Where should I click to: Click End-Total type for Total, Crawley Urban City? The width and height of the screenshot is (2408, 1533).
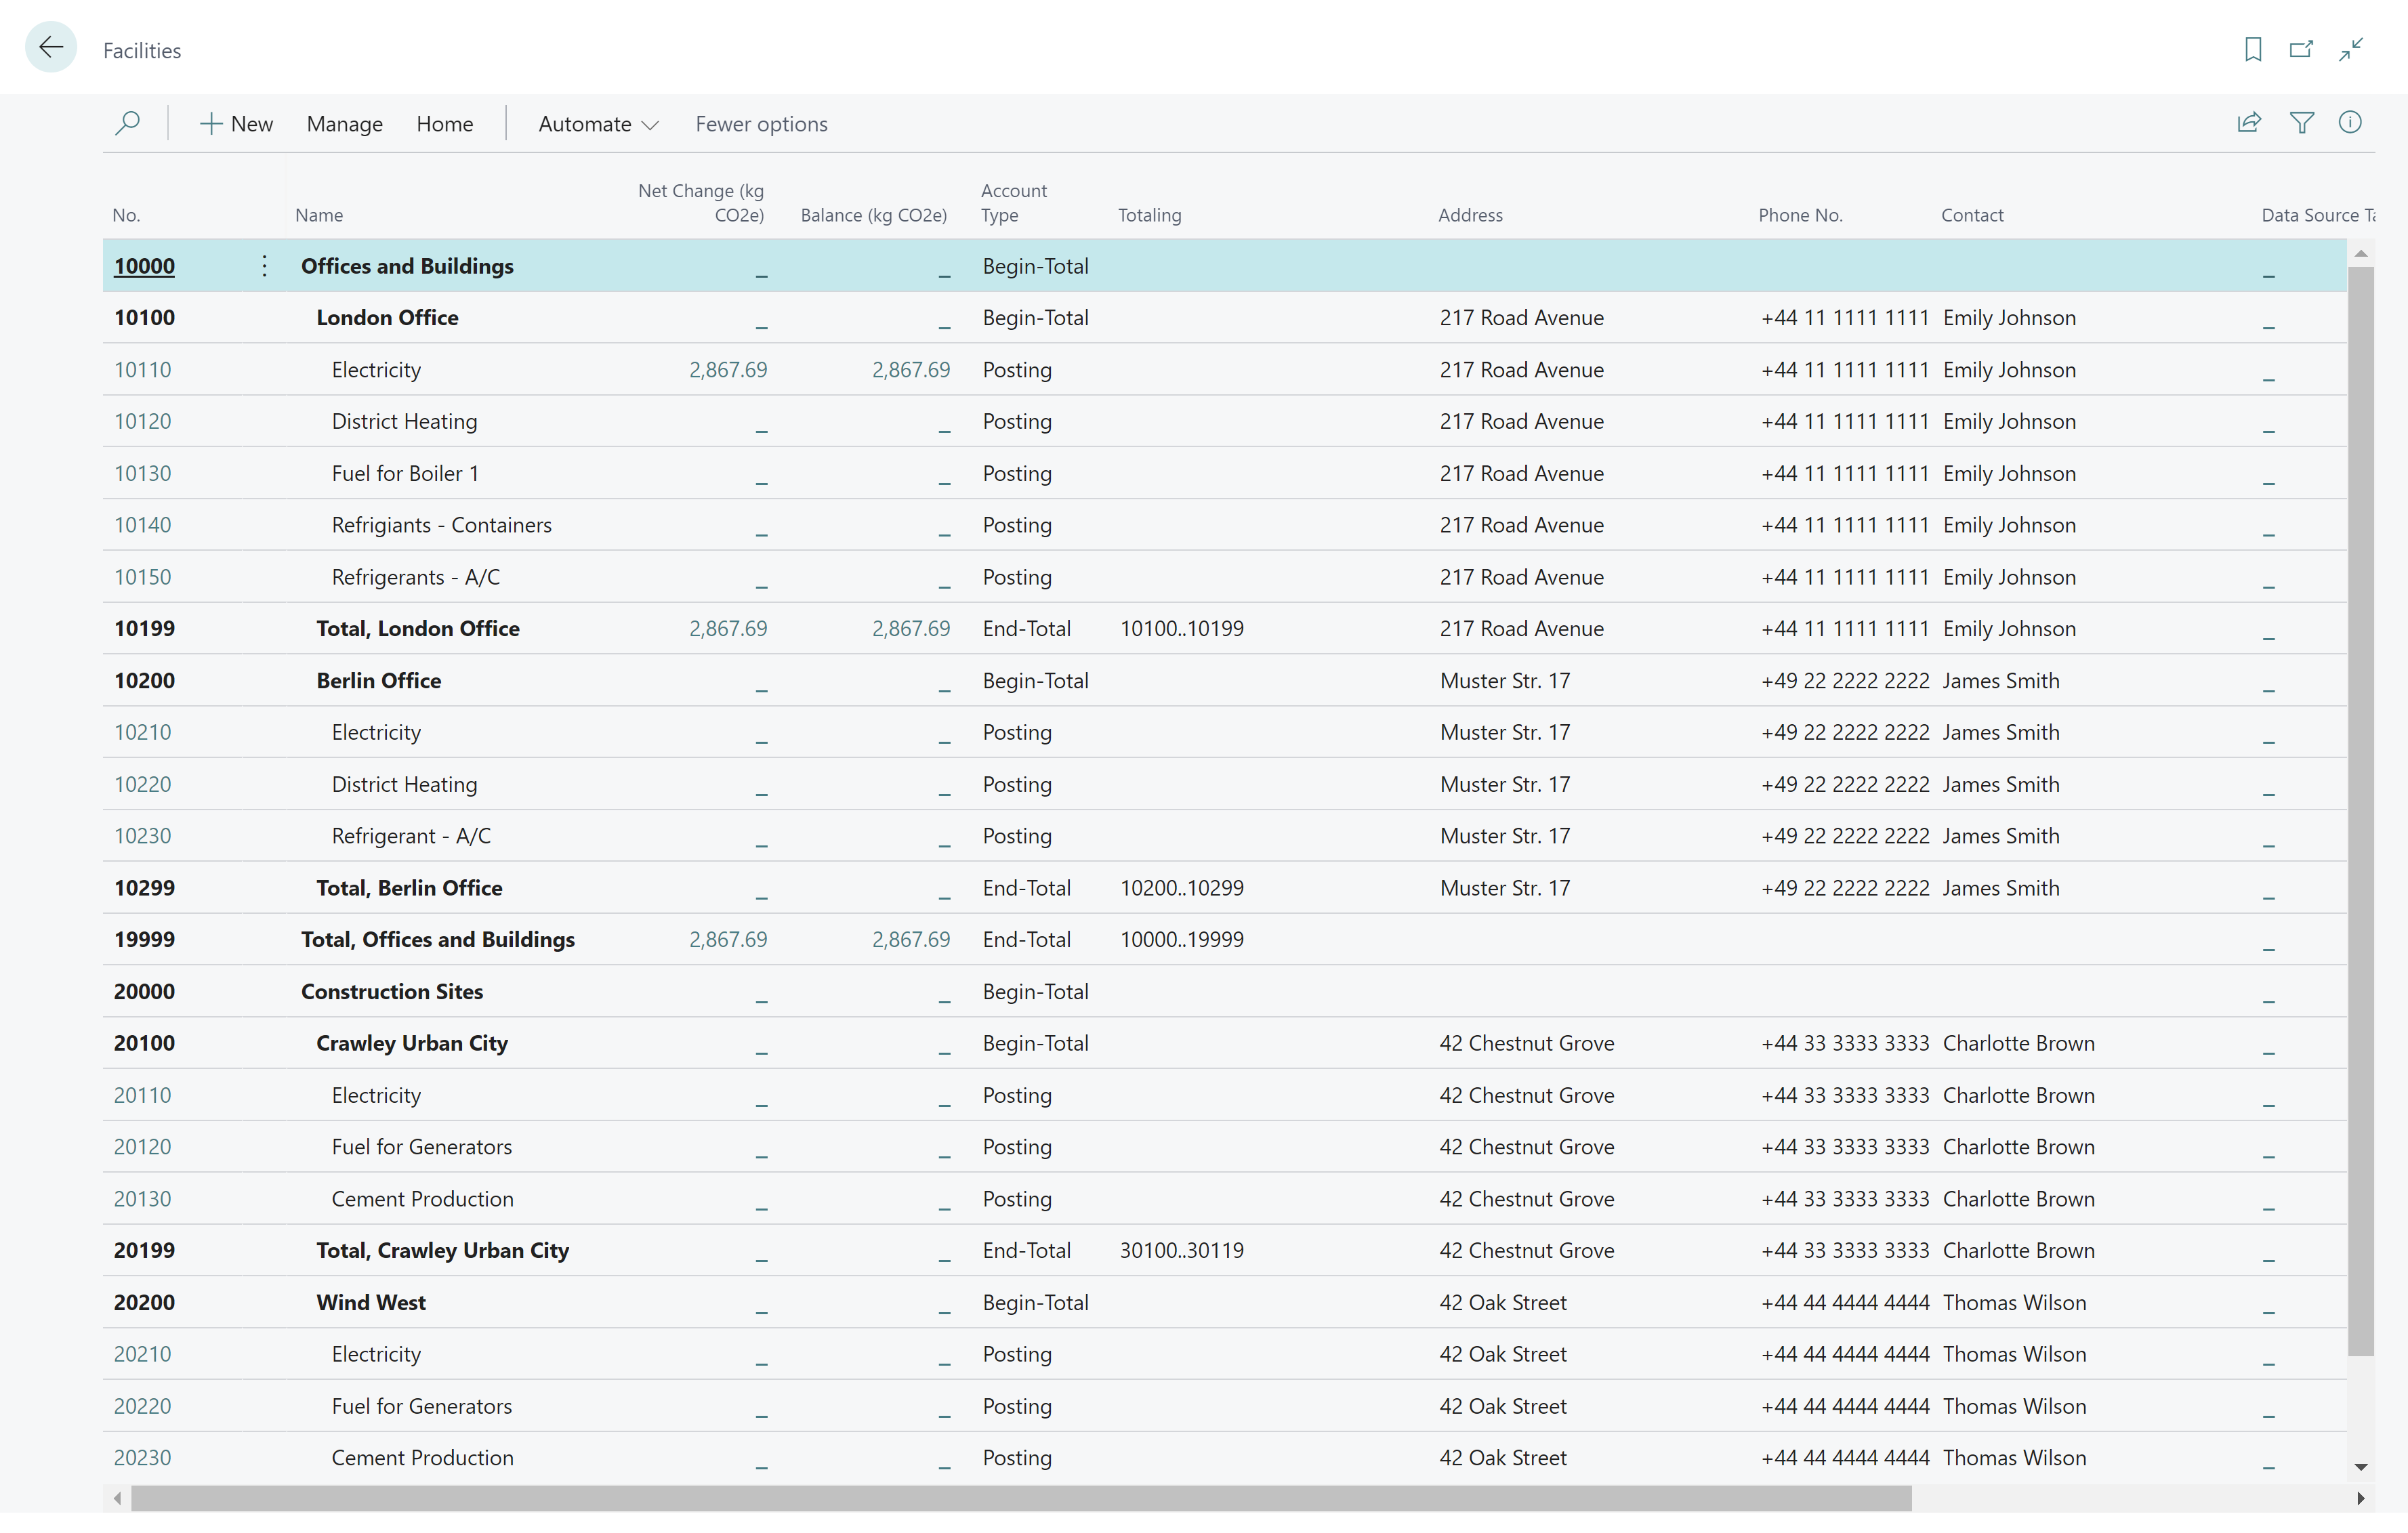click(x=1026, y=1250)
